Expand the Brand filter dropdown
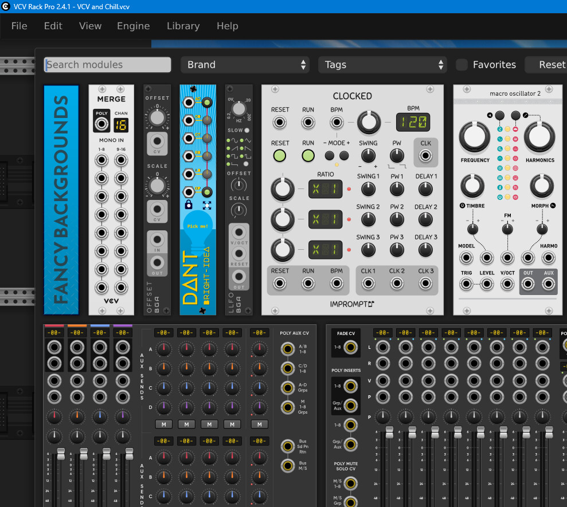Viewport: 567px width, 507px height. point(245,65)
